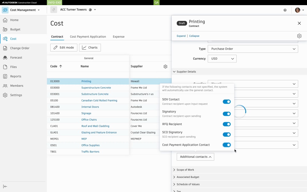Open the Currency USD dropdown

222,59
